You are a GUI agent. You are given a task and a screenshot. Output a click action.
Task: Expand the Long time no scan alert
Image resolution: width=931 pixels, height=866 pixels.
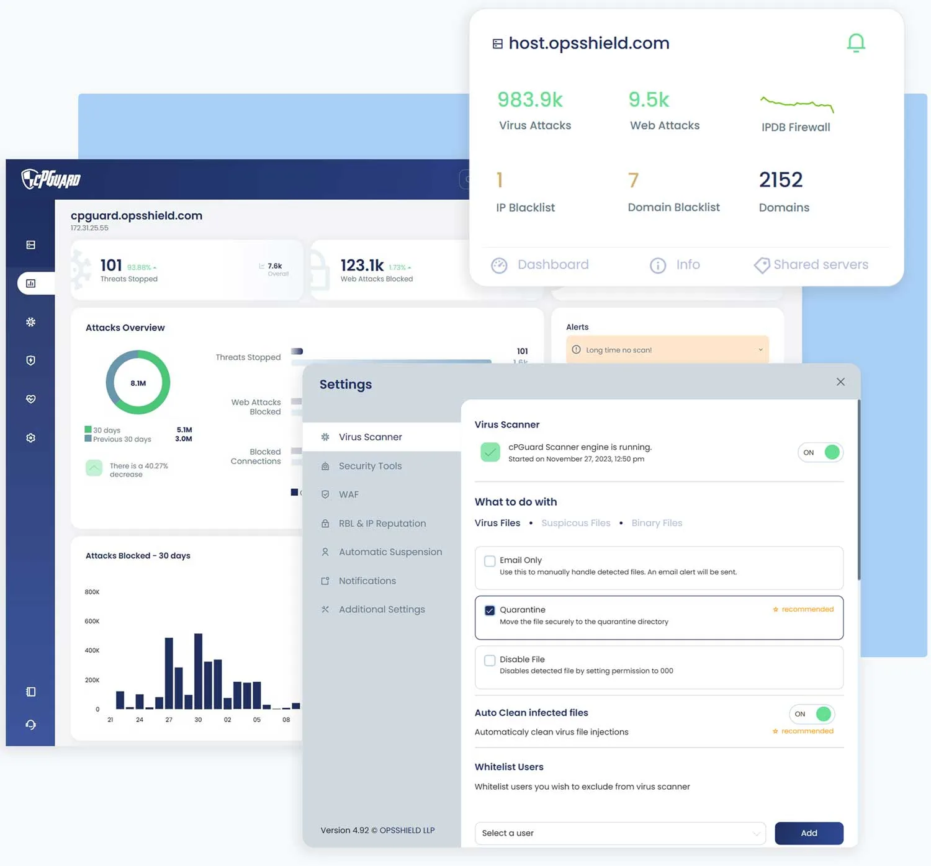[760, 350]
